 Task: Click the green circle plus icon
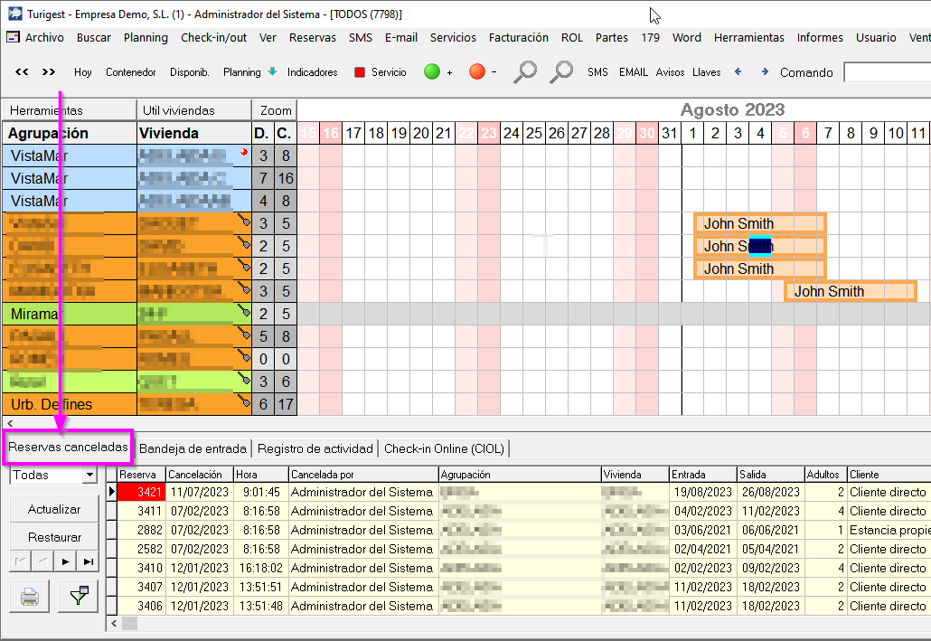click(x=432, y=72)
